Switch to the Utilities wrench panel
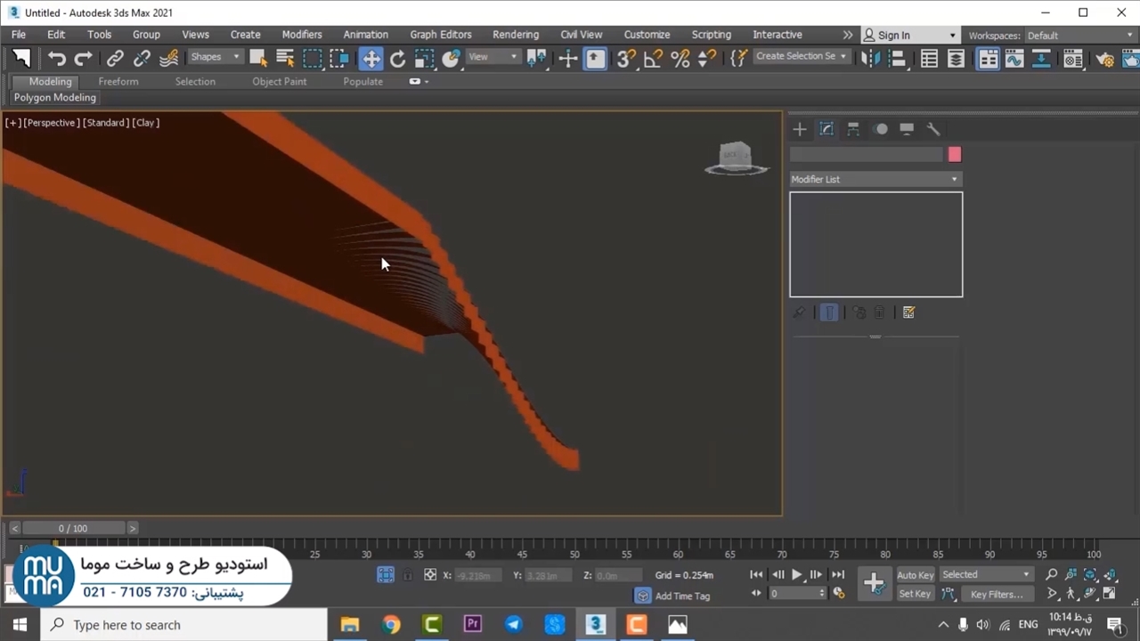1140x641 pixels. [933, 129]
